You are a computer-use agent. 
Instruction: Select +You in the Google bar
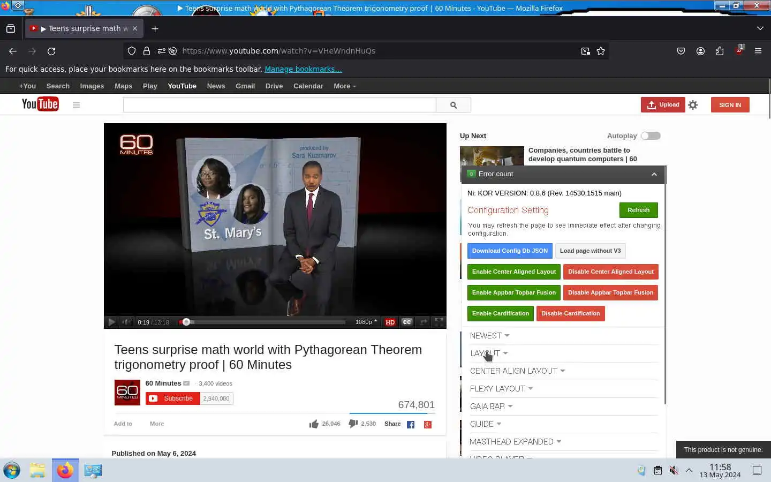pyautogui.click(x=27, y=86)
